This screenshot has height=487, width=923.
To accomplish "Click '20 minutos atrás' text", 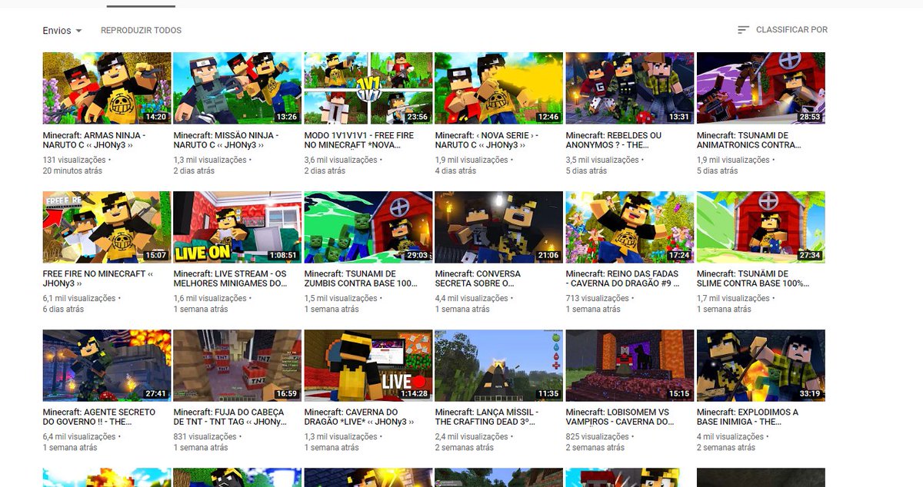I will [x=73, y=171].
